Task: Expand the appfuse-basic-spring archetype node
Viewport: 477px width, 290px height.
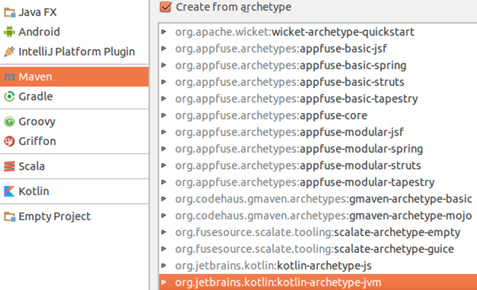Action: click(x=163, y=66)
